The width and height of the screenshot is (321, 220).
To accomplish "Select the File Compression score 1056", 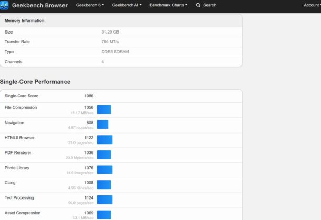I will pos(89,107).
